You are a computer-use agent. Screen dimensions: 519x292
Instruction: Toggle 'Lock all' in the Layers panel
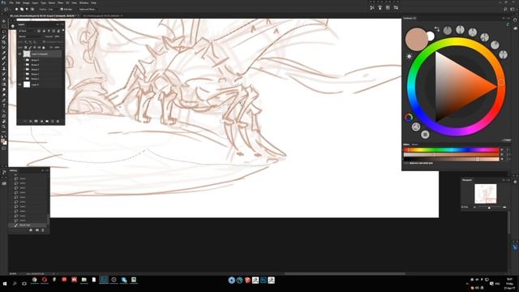click(x=44, y=47)
